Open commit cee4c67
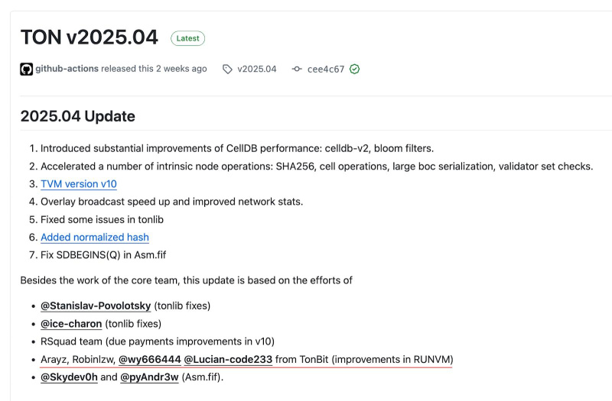The width and height of the screenshot is (612, 401). [x=326, y=69]
